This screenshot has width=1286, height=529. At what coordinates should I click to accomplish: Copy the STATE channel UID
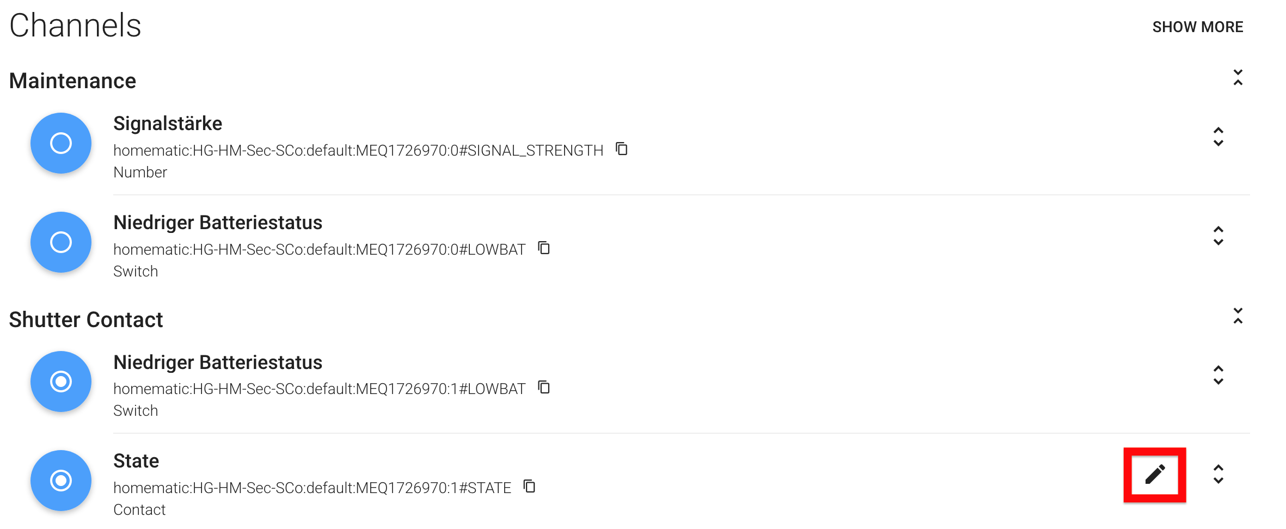(529, 486)
